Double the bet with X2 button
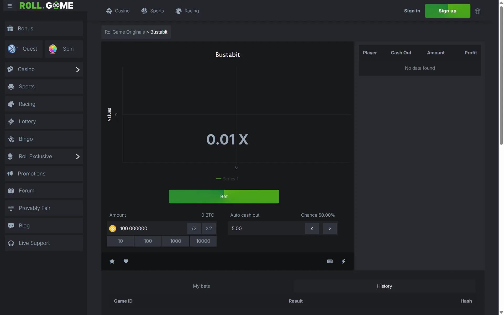This screenshot has width=504, height=315. coord(209,228)
